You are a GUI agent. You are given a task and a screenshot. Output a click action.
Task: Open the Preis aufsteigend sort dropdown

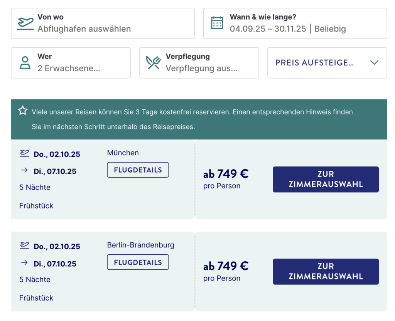point(327,63)
